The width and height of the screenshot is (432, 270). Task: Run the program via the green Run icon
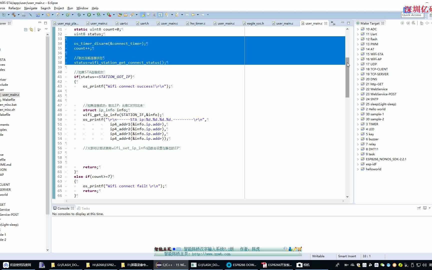tap(89, 15)
